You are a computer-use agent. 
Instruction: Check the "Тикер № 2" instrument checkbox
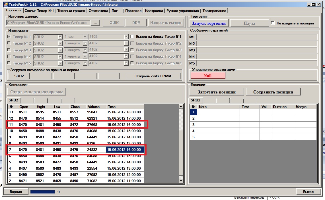[x=9, y=43]
